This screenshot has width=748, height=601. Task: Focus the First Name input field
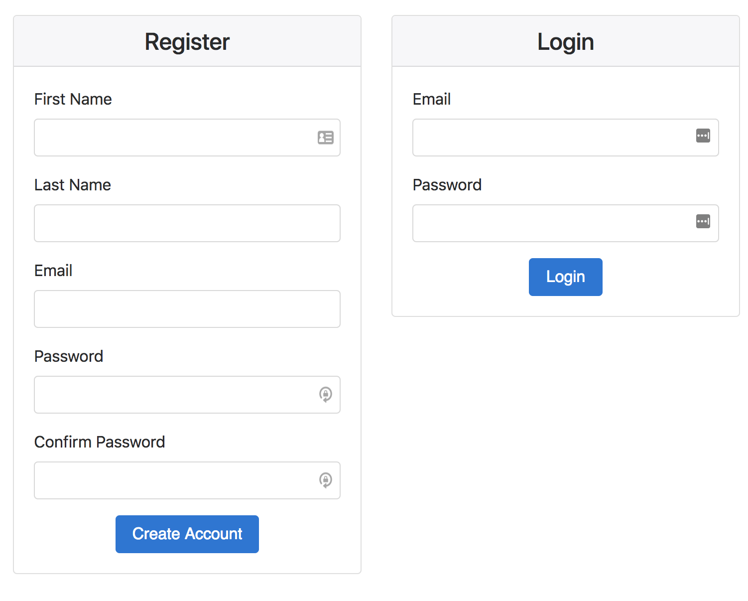(187, 138)
